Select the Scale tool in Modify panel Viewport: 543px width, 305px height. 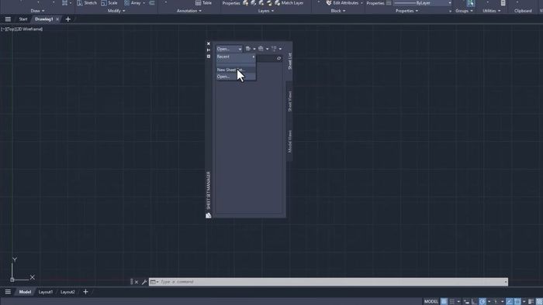(x=109, y=3)
